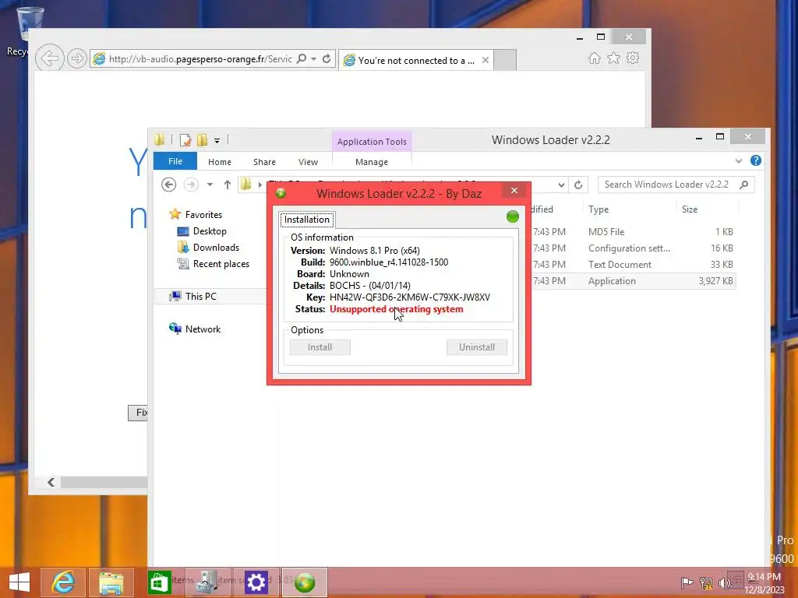Open the Windows Start button

pyautogui.click(x=19, y=582)
